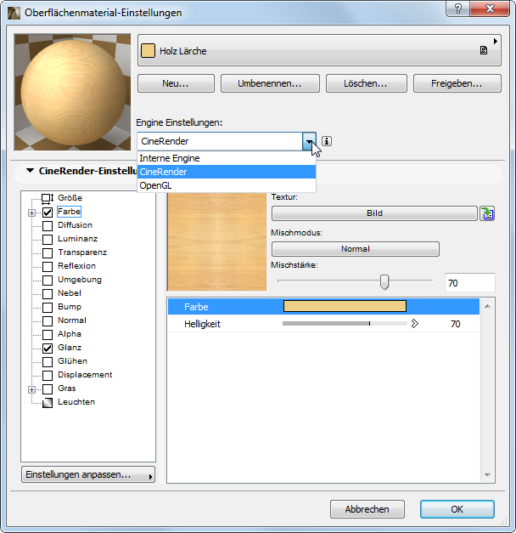Click the Mischstärke value field showing 70

point(470,282)
